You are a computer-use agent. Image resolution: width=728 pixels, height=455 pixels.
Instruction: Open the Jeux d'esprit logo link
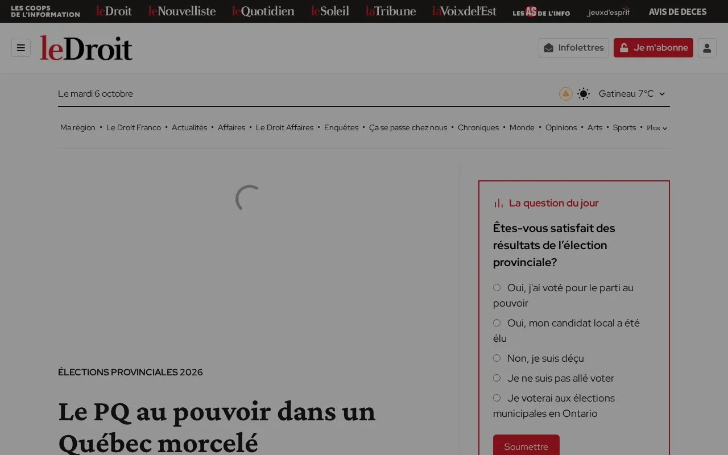point(609,11)
